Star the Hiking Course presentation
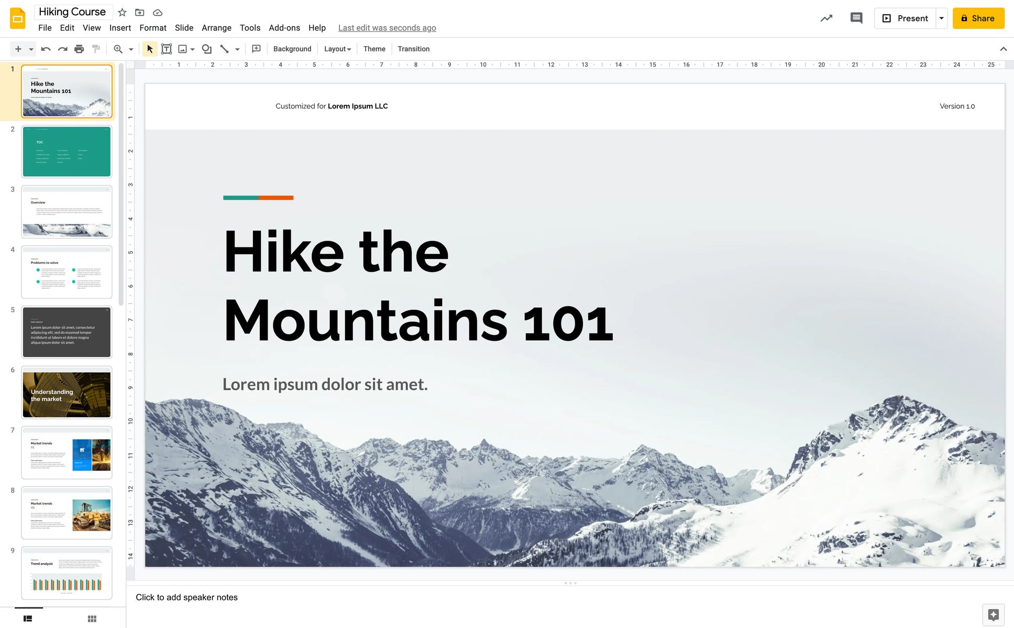This screenshot has width=1014, height=628. tap(122, 12)
